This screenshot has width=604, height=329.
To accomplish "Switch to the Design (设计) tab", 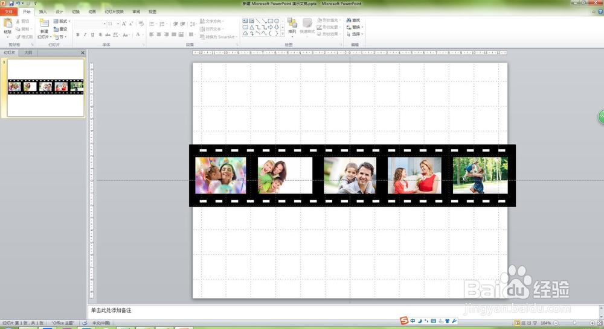I will pyautogui.click(x=59, y=12).
